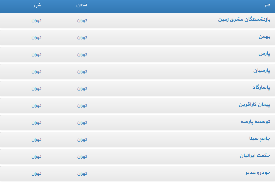This screenshot has height=182, width=275.
Task: Select the جامع سینا entry
Action: point(260,139)
